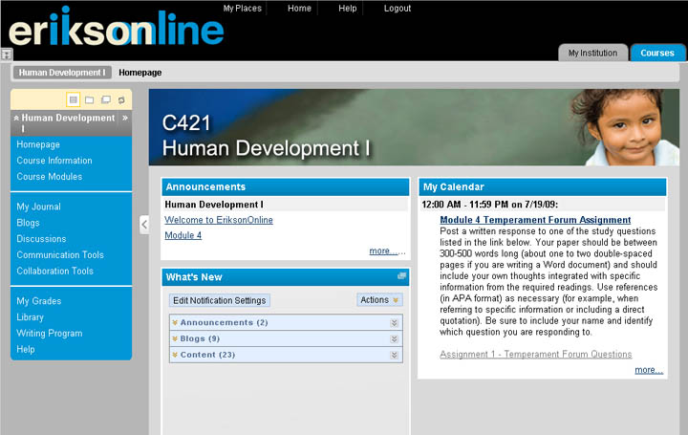Viewport: 688px width, 435px height.
Task: Open Discussions in the sidebar
Action: point(41,239)
